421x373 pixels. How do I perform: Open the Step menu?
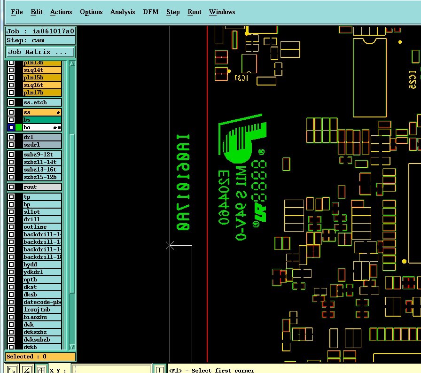tap(173, 12)
